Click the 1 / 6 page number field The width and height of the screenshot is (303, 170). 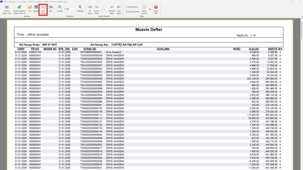click(104, 9)
